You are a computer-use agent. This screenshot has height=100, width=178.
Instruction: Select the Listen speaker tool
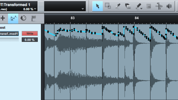pyautogui.click(x=169, y=6)
